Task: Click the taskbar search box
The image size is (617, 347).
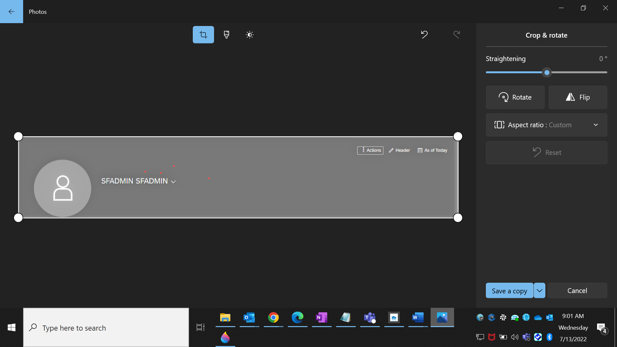Action: tap(106, 327)
